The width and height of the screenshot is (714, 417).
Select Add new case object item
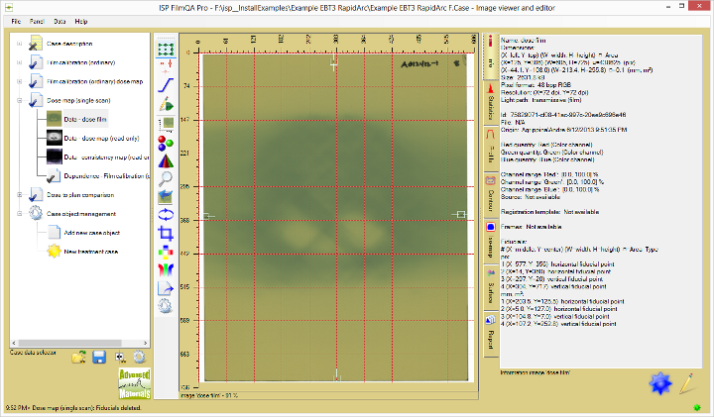(92, 233)
